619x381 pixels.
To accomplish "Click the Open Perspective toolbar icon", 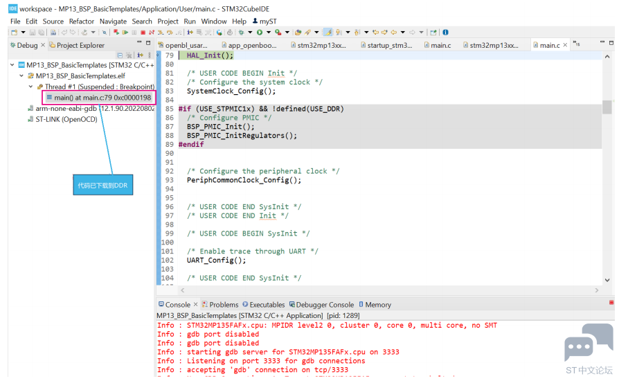I will (433, 33).
